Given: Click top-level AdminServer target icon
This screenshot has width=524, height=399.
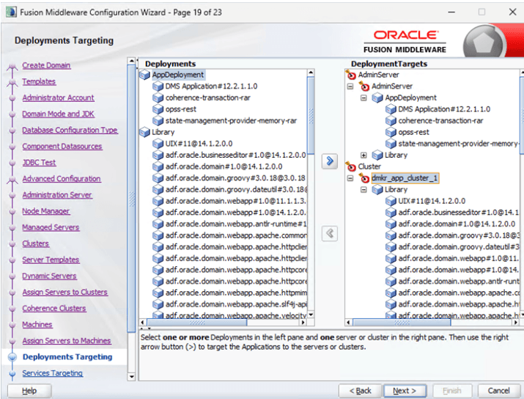Looking at the screenshot, I should click(x=351, y=75).
